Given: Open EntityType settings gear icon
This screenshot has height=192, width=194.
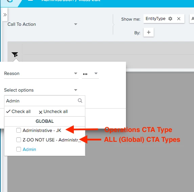Looking at the screenshot, I should pyautogui.click(x=170, y=19).
